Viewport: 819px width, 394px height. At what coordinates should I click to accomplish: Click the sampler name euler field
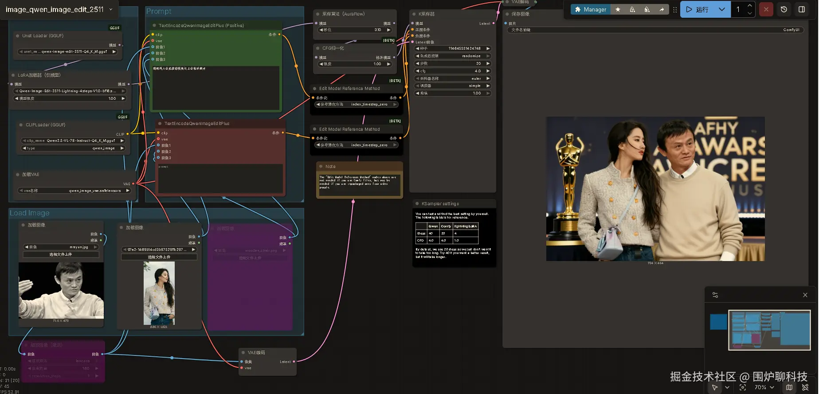tap(453, 78)
